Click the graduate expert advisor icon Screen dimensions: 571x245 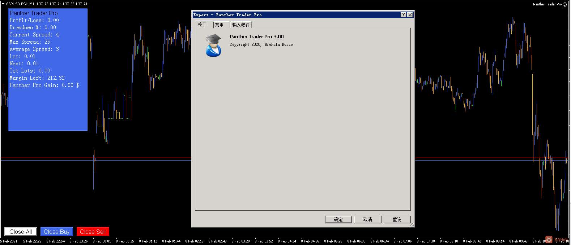coord(213,45)
